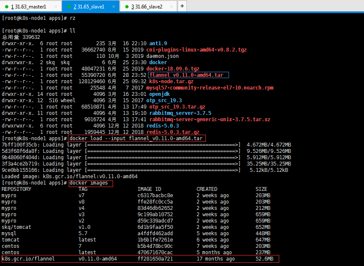Click k8s.gcr.io/flannel repository name
The width and height of the screenshot is (364, 266).
[28, 259]
